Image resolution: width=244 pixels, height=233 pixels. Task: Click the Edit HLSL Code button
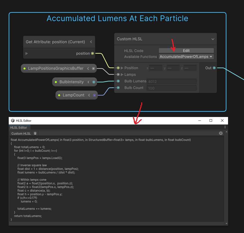pyautogui.click(x=186, y=50)
